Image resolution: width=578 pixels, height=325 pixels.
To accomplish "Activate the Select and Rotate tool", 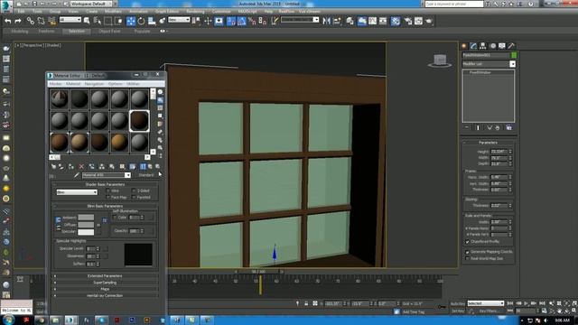I will (x=141, y=21).
